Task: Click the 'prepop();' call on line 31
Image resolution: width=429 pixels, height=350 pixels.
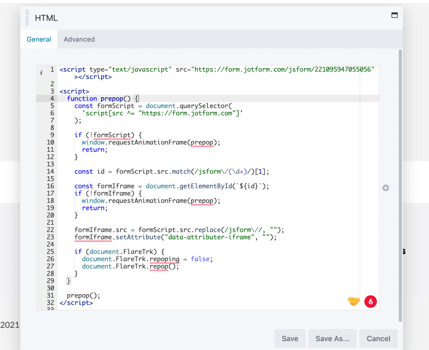Action: pyautogui.click(x=84, y=296)
